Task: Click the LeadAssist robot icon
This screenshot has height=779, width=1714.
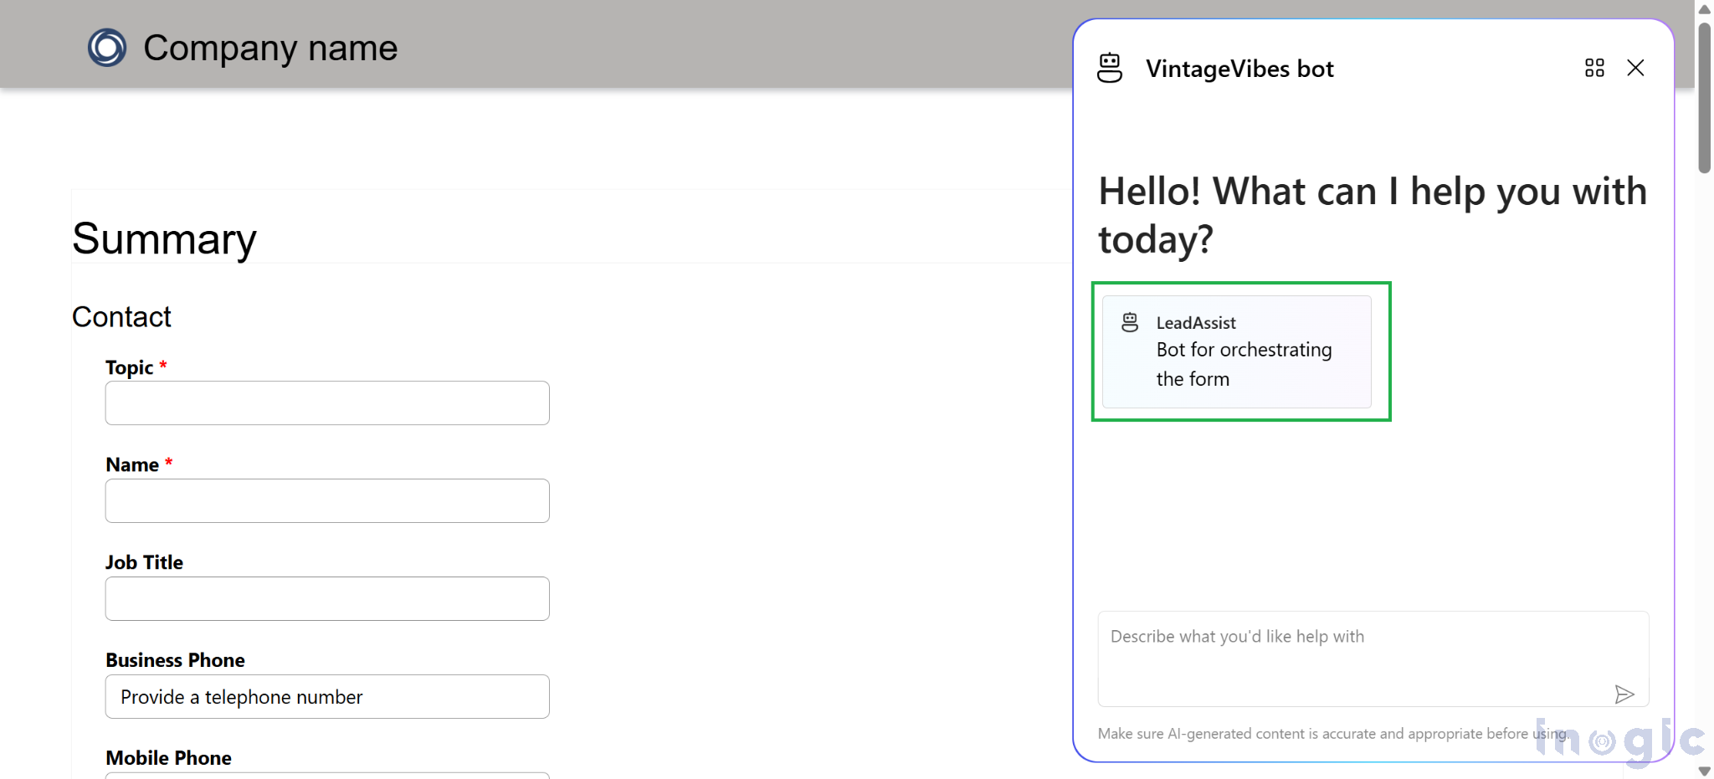Action: click(1130, 322)
